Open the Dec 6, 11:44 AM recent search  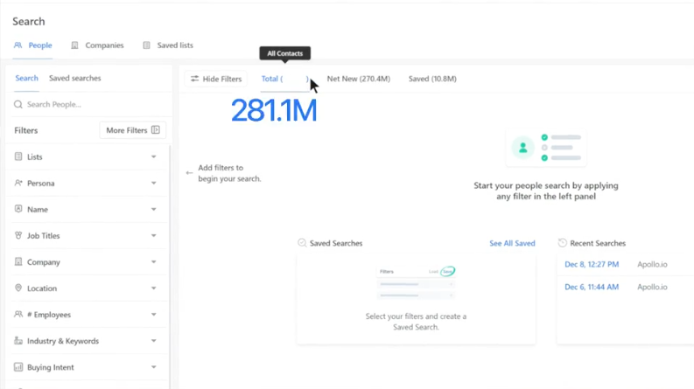pos(592,287)
